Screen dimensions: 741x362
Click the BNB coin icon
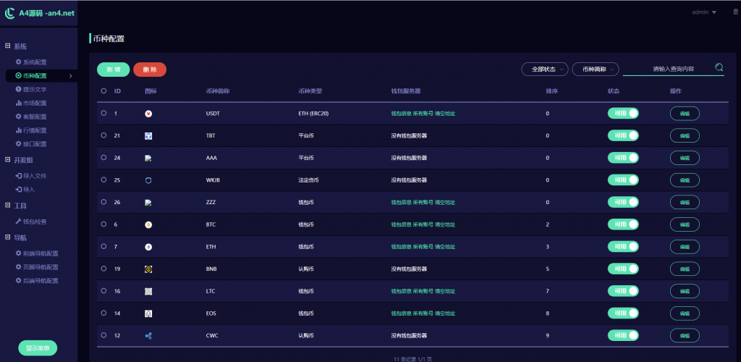148,269
